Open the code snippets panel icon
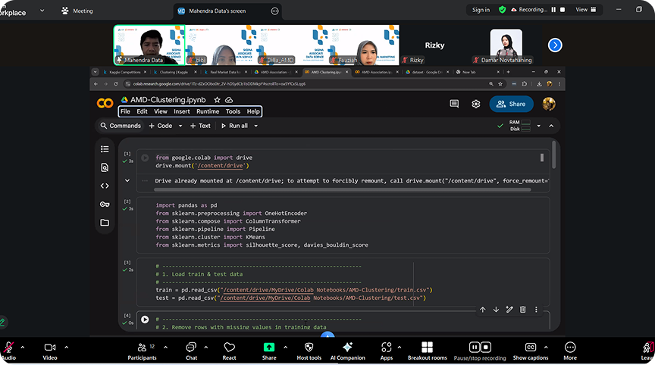The width and height of the screenshot is (655, 365). (105, 186)
